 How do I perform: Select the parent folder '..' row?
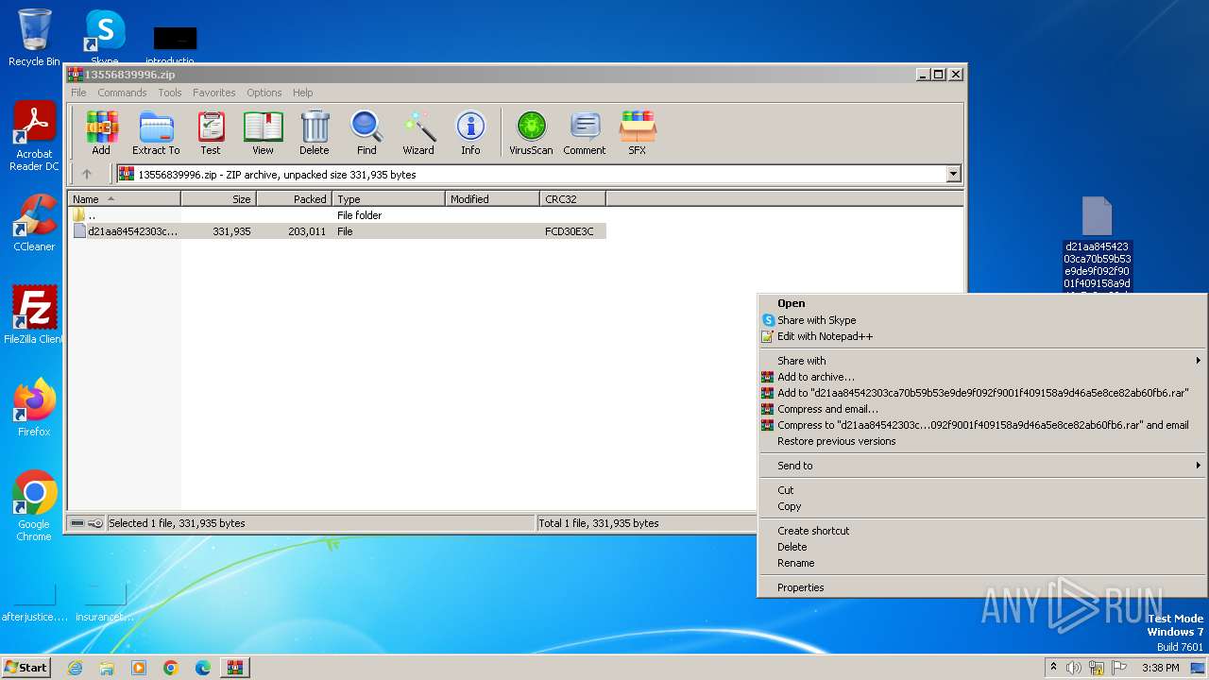coord(337,215)
